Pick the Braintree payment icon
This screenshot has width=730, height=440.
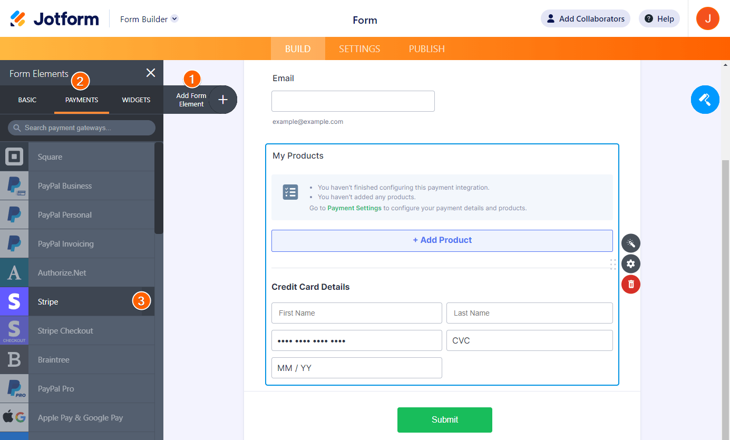tap(14, 359)
